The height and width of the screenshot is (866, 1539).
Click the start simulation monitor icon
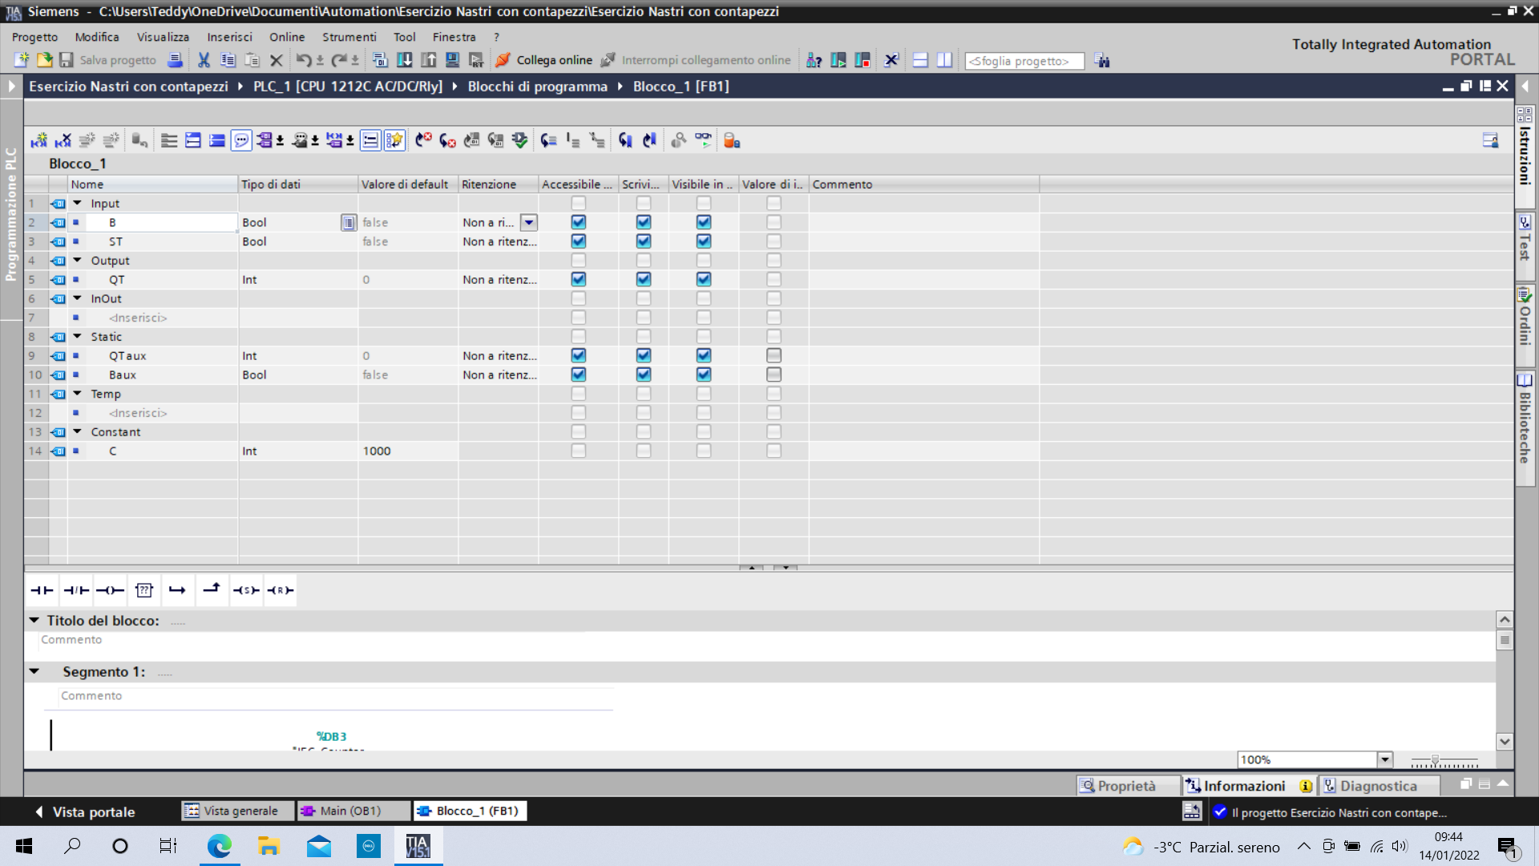[453, 60]
